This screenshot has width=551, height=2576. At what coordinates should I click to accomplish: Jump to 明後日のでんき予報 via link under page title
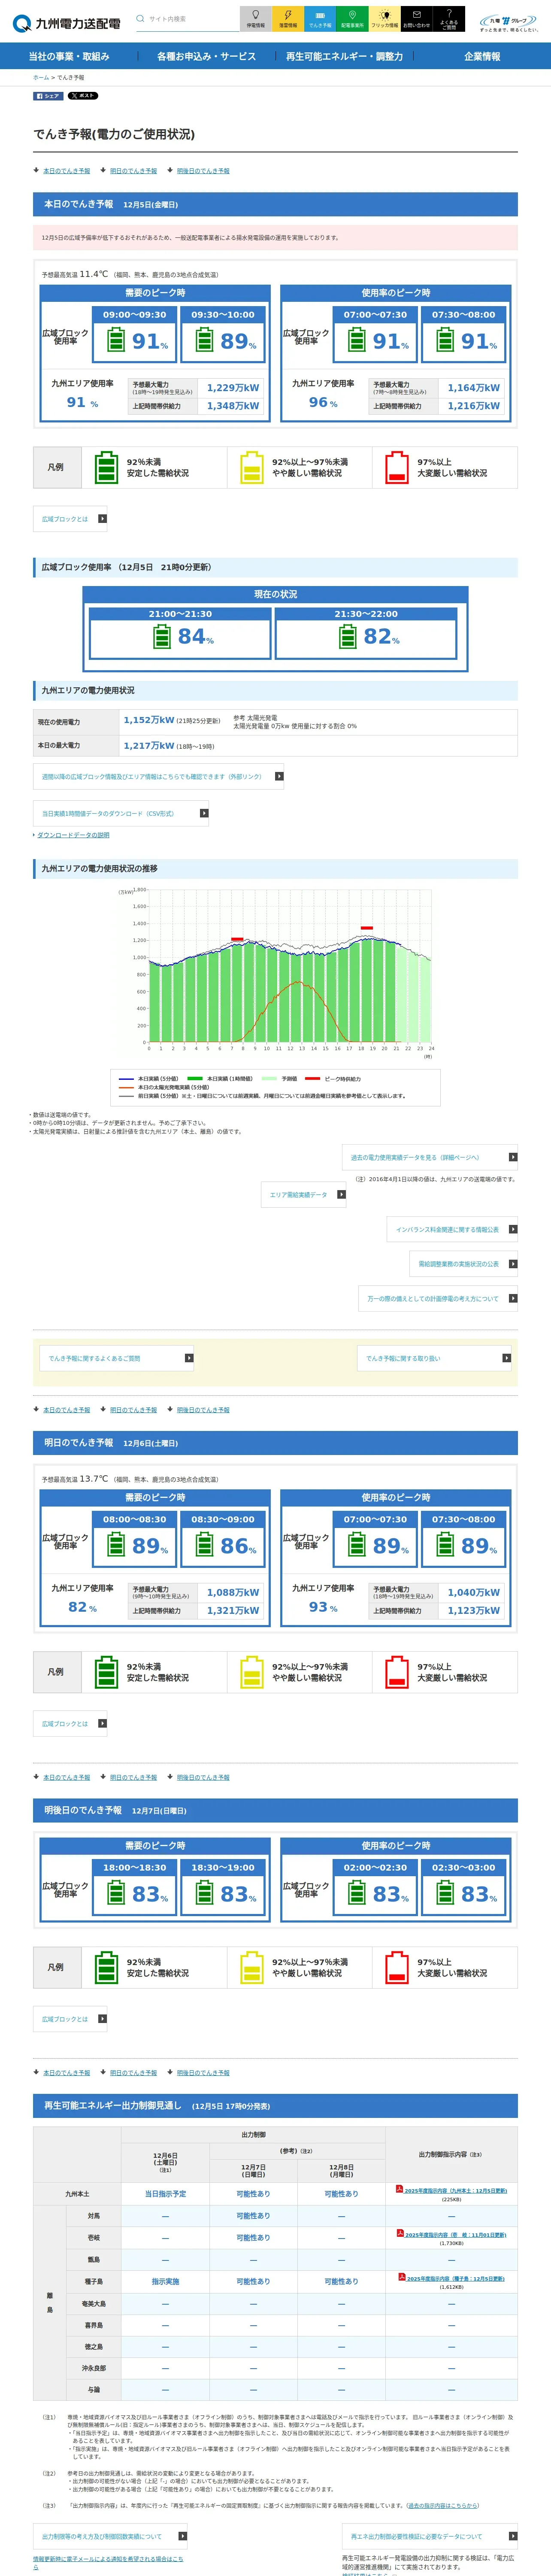[x=203, y=171]
